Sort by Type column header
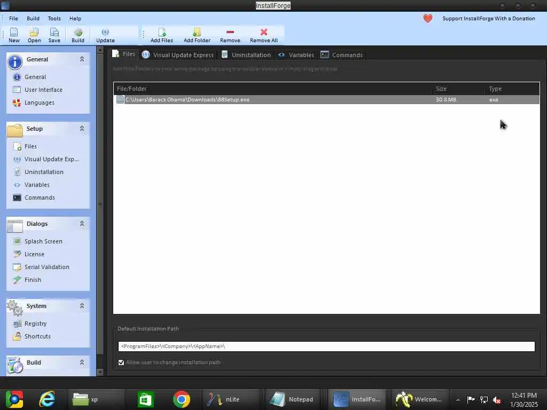 pos(512,89)
